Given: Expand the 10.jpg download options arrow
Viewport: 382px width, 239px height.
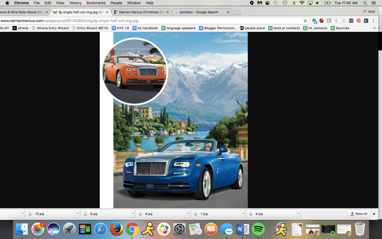Looking at the screenshot, I should tap(78, 214).
